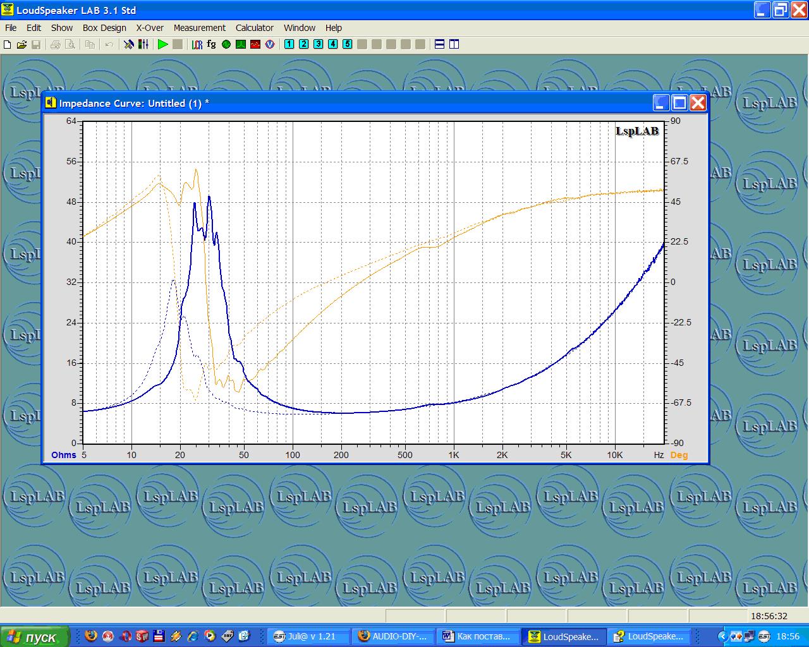Open Juli@ v 1.21 taskbar button

(308, 637)
